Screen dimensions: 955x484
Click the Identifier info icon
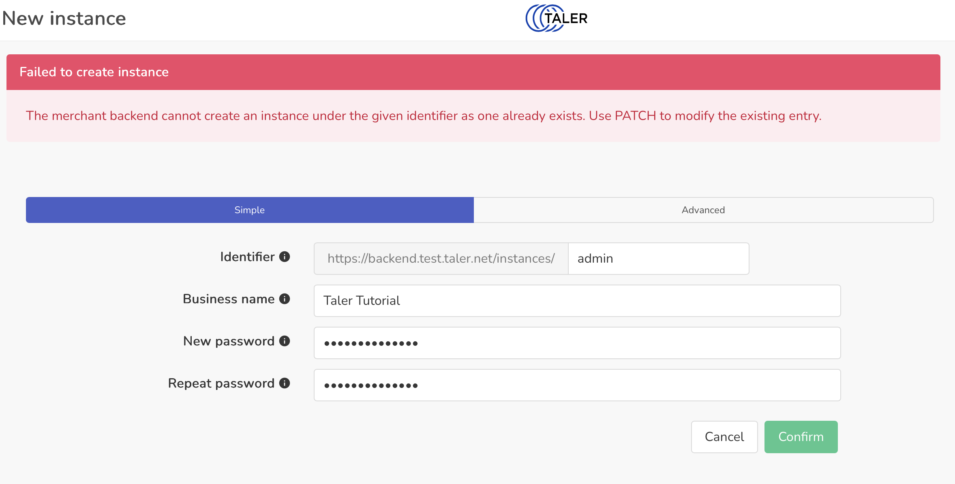point(285,257)
